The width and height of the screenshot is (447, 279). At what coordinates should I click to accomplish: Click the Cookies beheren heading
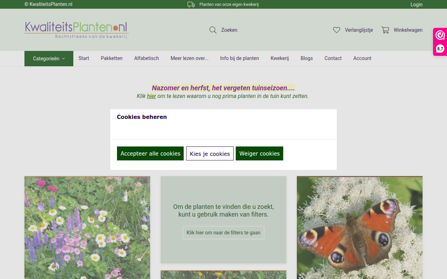pyautogui.click(x=142, y=117)
